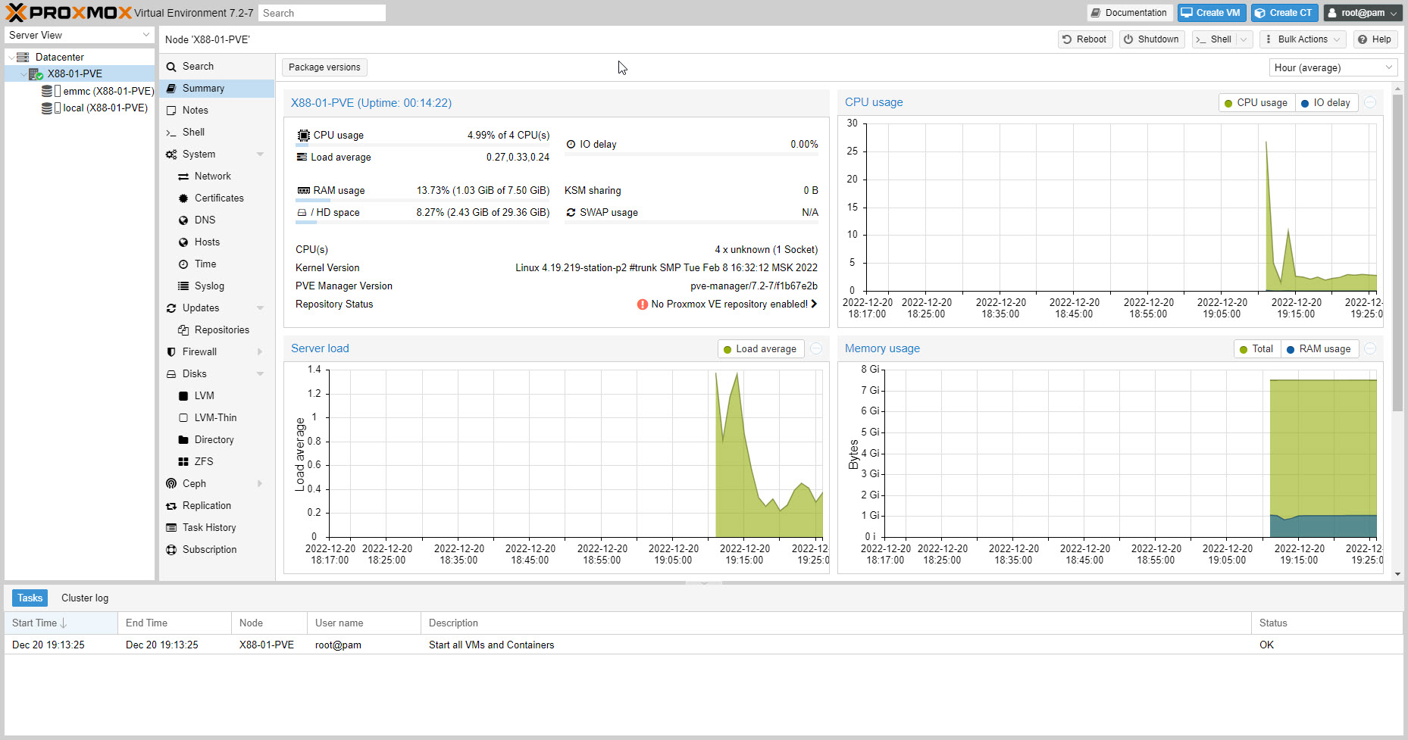This screenshot has width=1408, height=740.
Task: Click the Datacenter server icon in tree
Action: pyautogui.click(x=23, y=58)
